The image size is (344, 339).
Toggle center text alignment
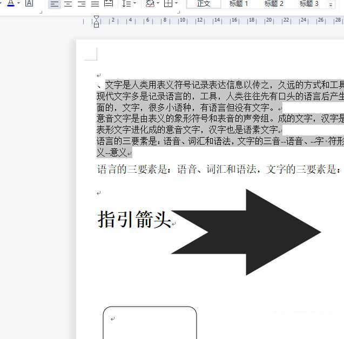coord(68,4)
